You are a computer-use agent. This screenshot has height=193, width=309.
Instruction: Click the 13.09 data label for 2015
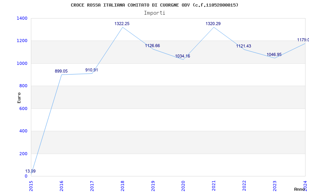point(31,171)
